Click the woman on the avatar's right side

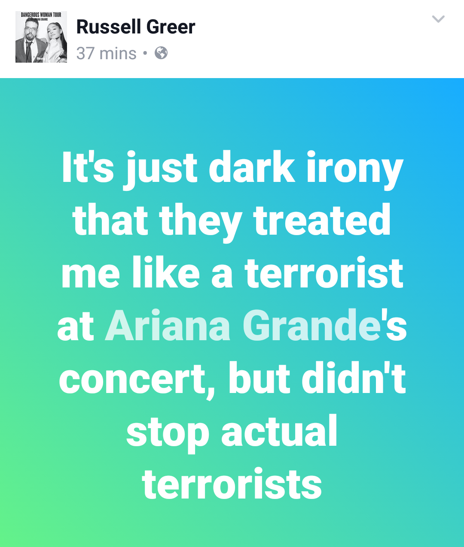point(56,42)
